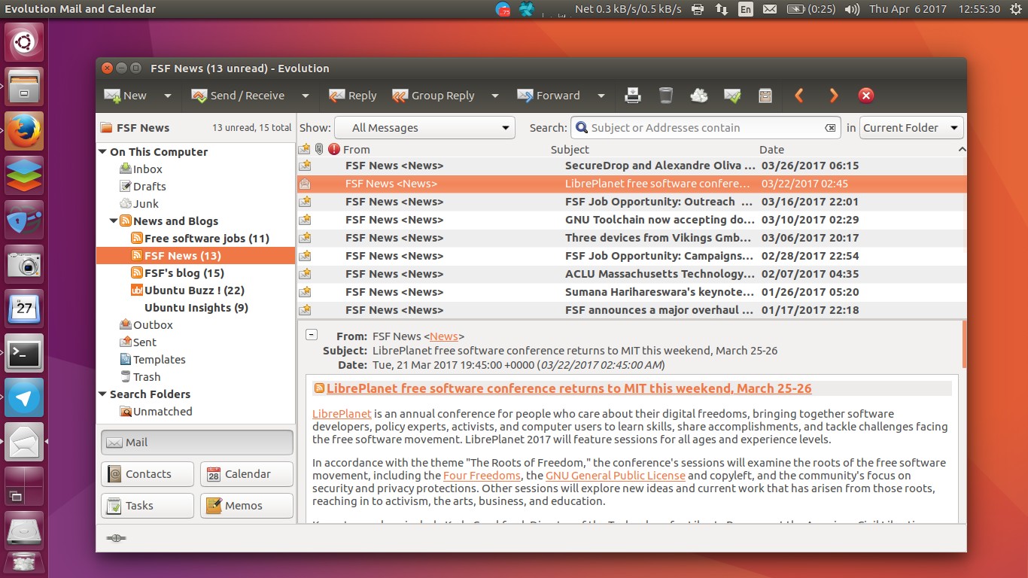The width and height of the screenshot is (1028, 578).
Task: Sort by the Status column header icon
Action: 304,150
